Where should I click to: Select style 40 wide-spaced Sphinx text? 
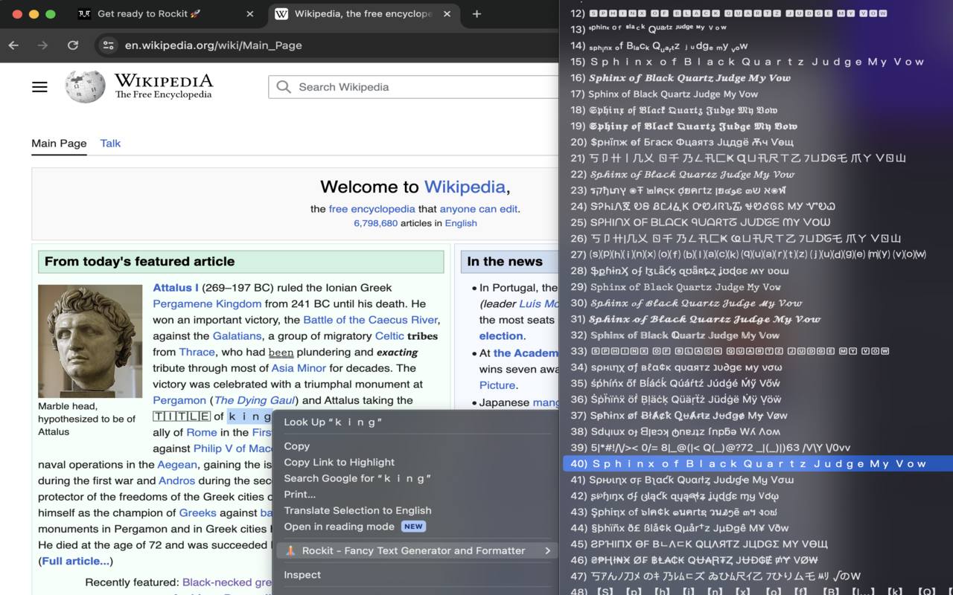(757, 464)
